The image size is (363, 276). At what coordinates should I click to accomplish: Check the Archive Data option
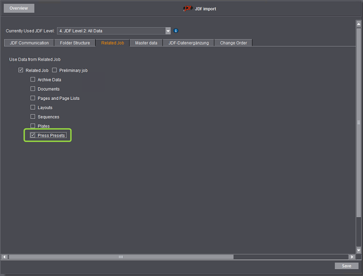[33, 80]
